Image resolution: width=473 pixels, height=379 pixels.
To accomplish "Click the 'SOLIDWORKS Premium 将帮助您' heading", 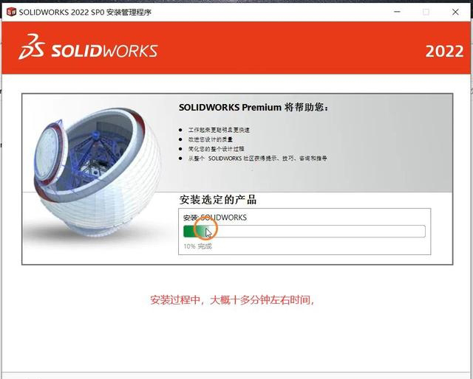I will click(x=253, y=107).
